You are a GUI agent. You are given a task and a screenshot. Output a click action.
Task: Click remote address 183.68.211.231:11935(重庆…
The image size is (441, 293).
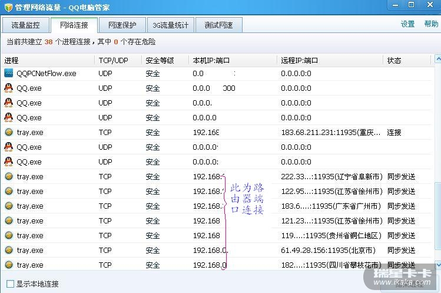pos(331,133)
